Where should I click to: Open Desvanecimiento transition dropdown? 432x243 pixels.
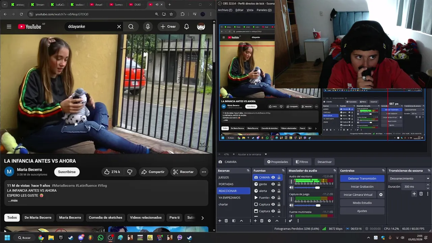(409, 179)
